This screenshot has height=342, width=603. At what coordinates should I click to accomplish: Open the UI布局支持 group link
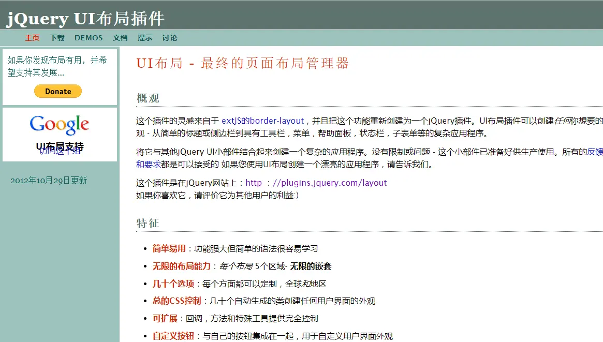coord(60,146)
